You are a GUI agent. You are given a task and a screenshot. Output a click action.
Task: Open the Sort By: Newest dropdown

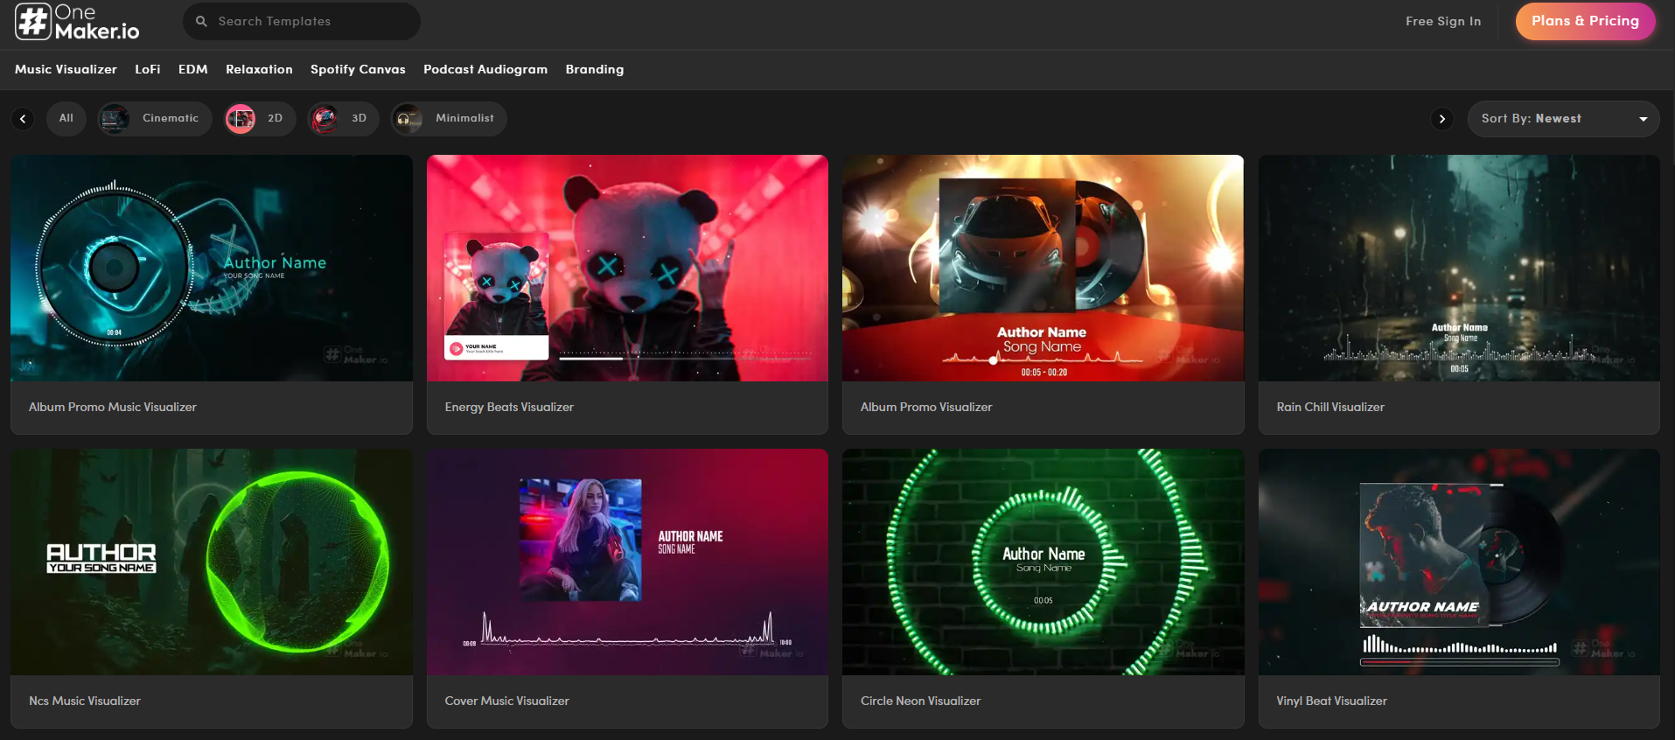1564,118
